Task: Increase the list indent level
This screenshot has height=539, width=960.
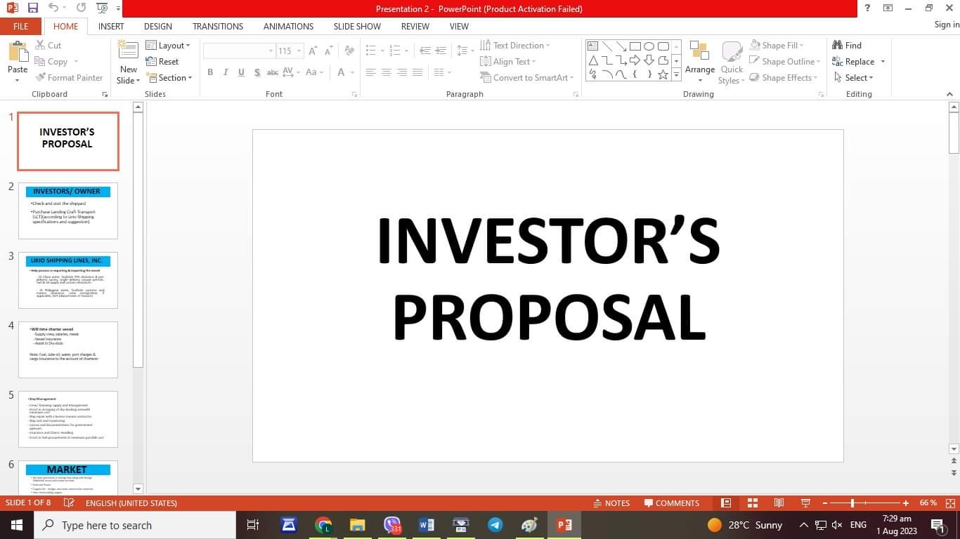Action: (x=441, y=51)
